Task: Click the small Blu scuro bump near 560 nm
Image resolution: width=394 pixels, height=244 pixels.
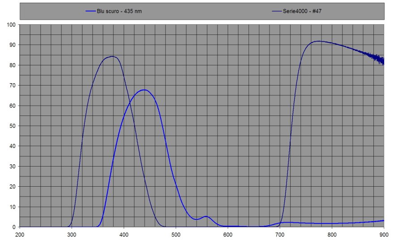Action: 206,216
